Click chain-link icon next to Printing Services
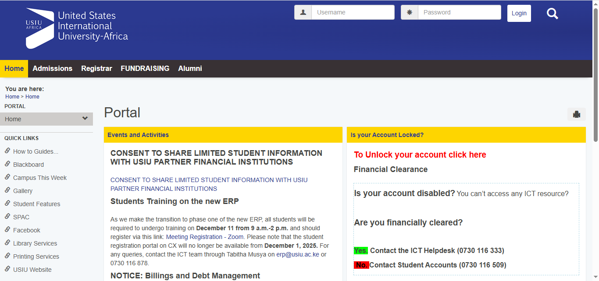The width and height of the screenshot is (599, 281). (x=7, y=256)
